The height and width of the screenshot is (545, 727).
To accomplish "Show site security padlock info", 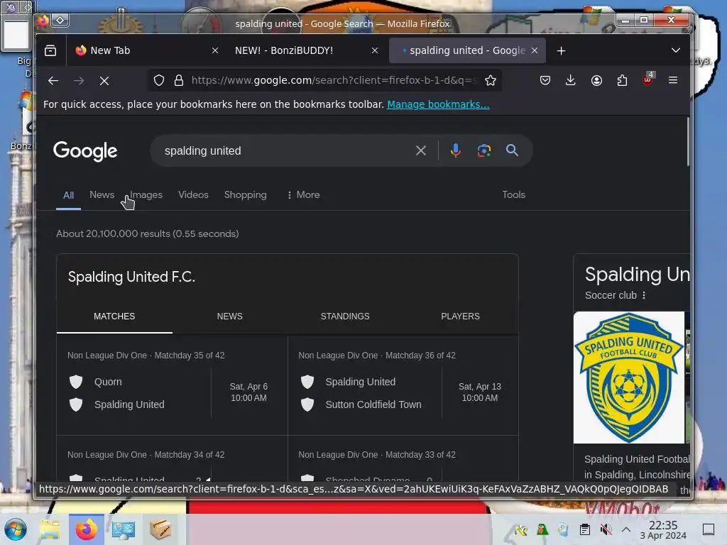I will pyautogui.click(x=178, y=81).
